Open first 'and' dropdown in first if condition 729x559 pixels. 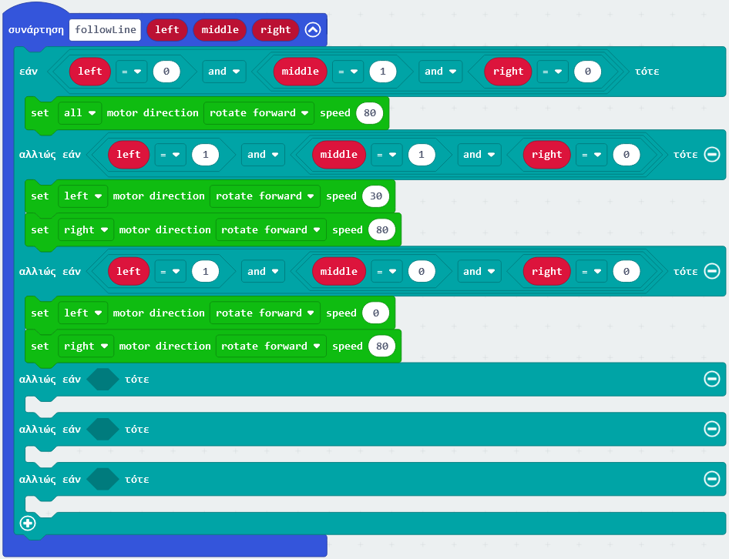(223, 72)
